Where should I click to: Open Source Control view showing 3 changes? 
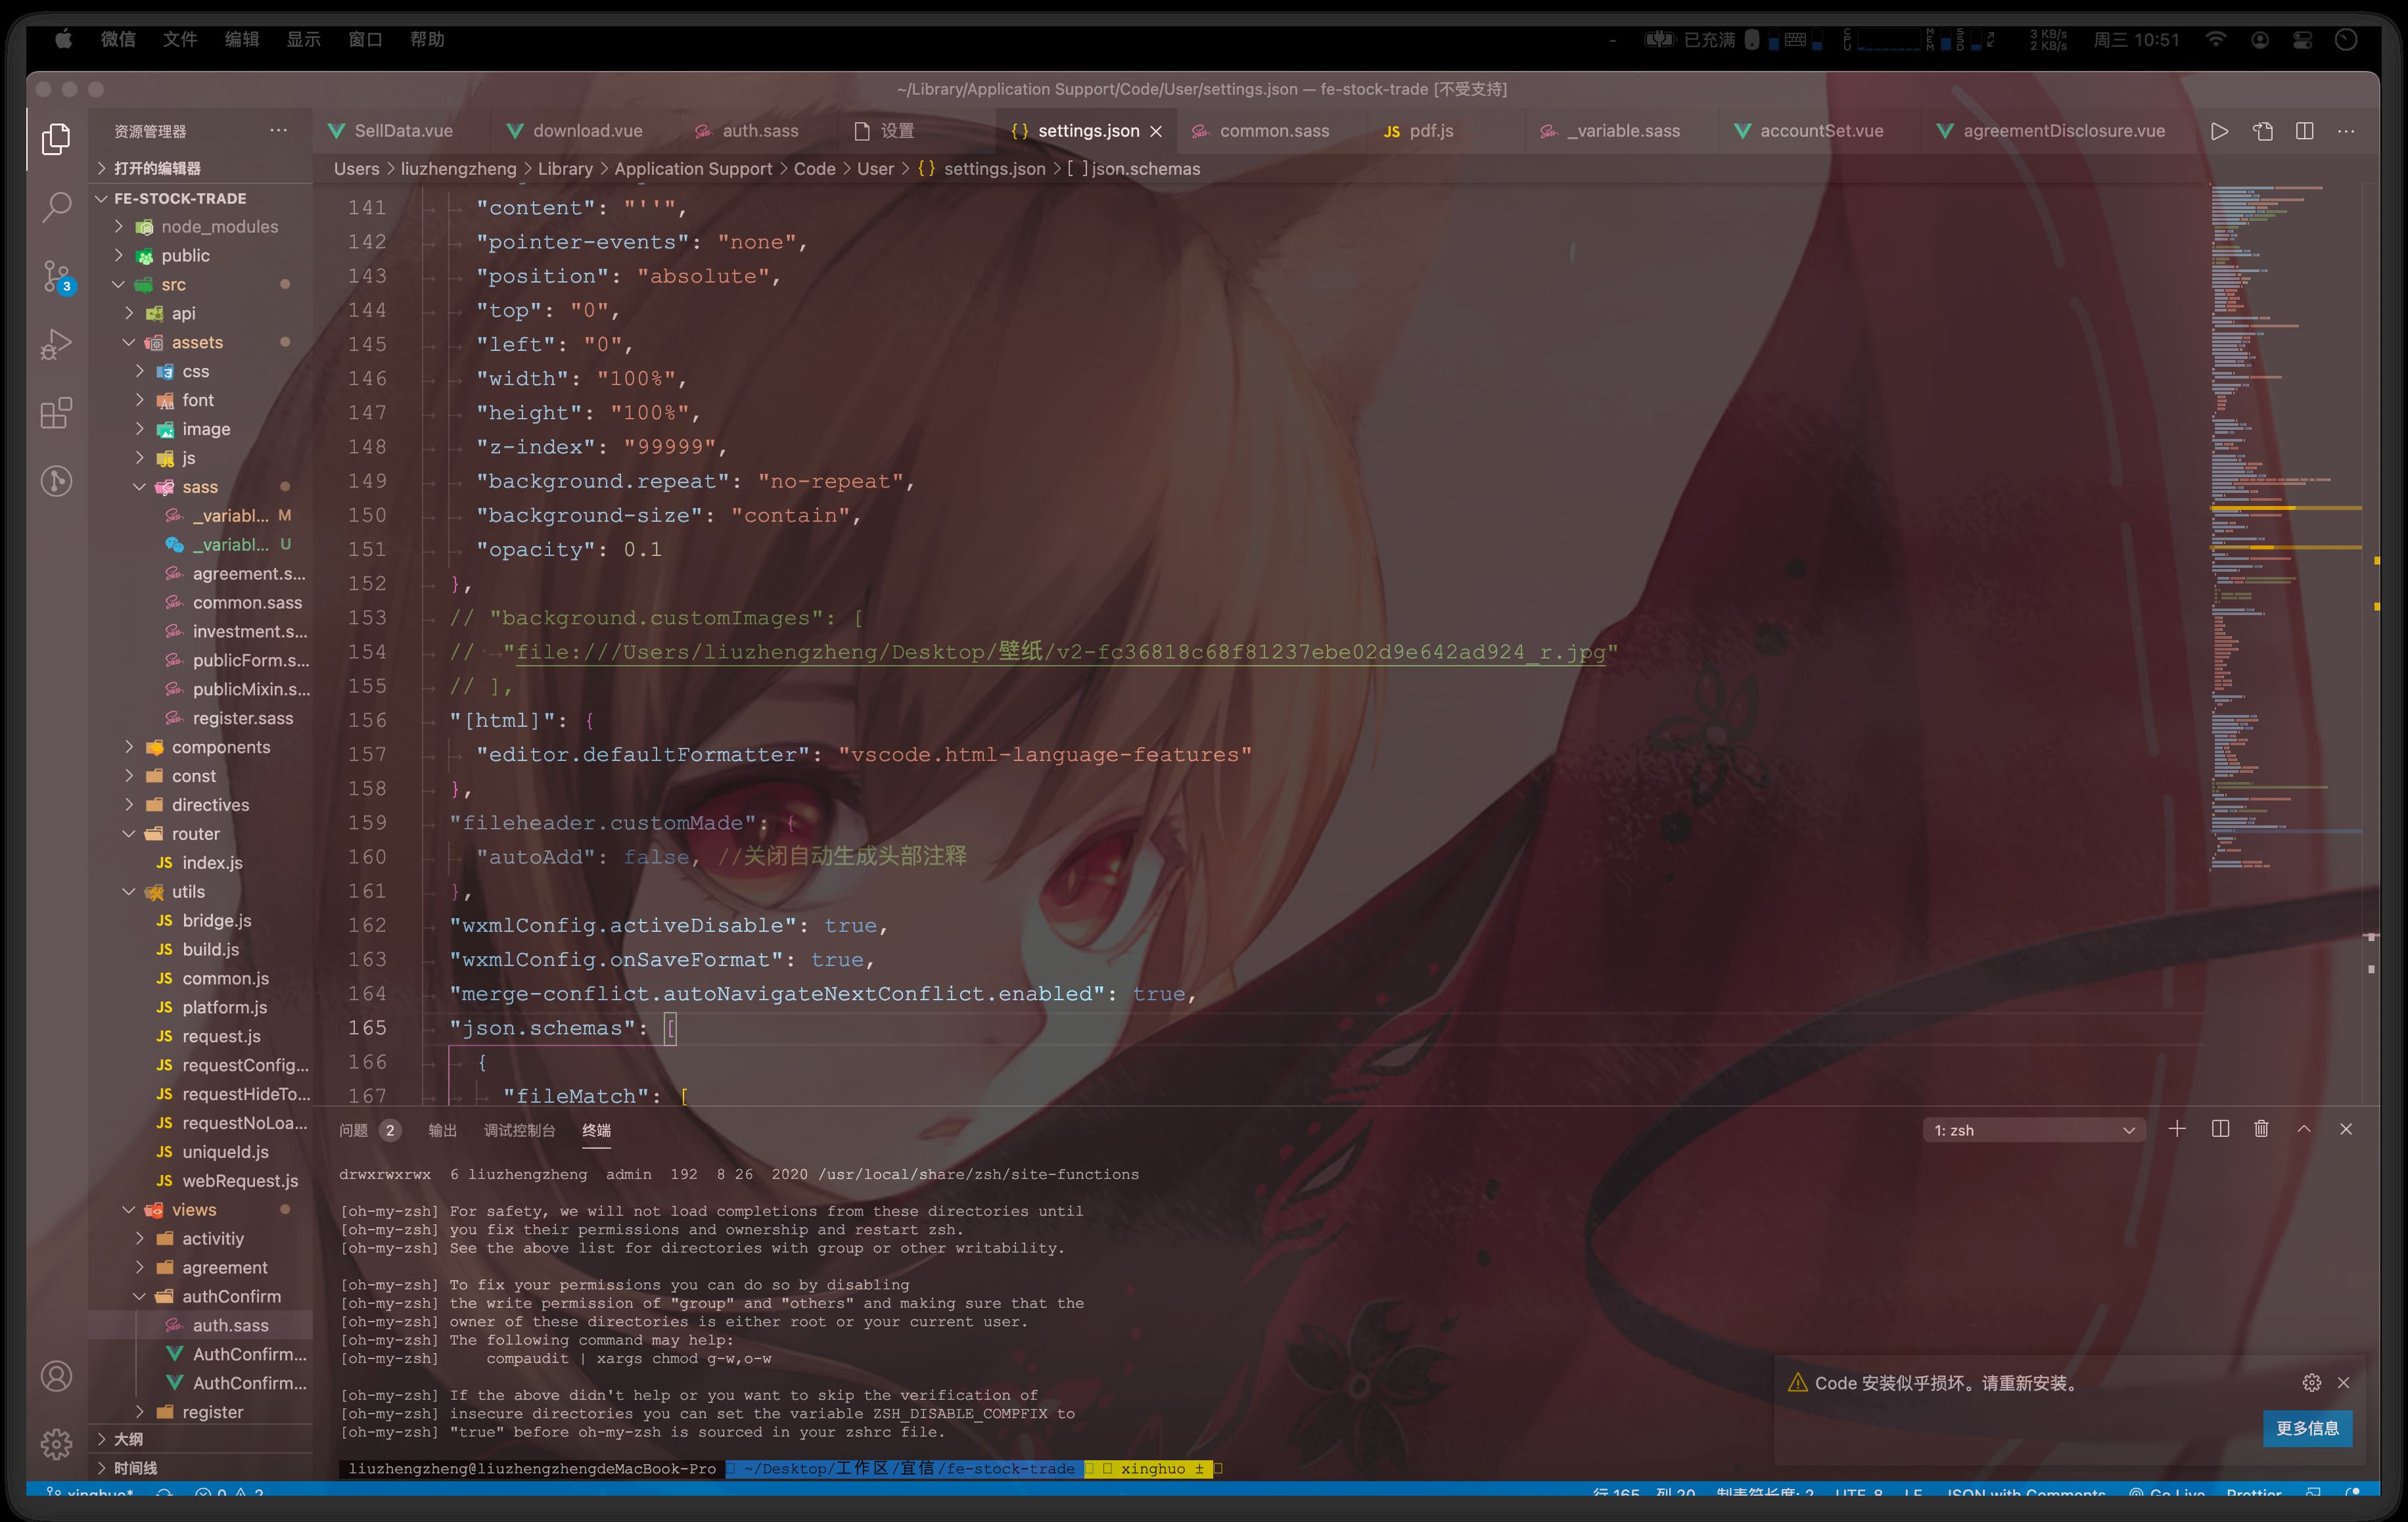click(55, 276)
